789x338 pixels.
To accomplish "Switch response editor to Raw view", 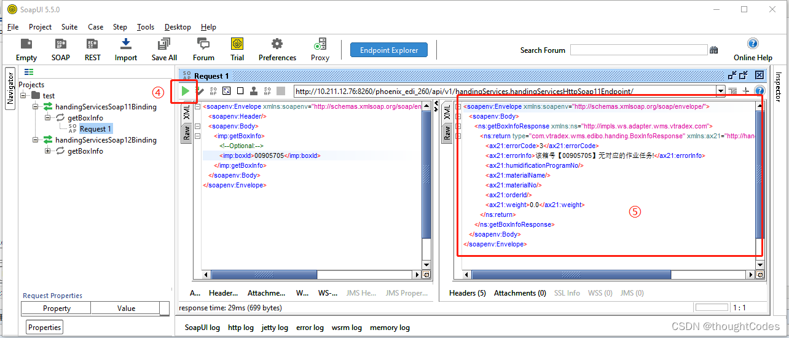I will coord(448,133).
